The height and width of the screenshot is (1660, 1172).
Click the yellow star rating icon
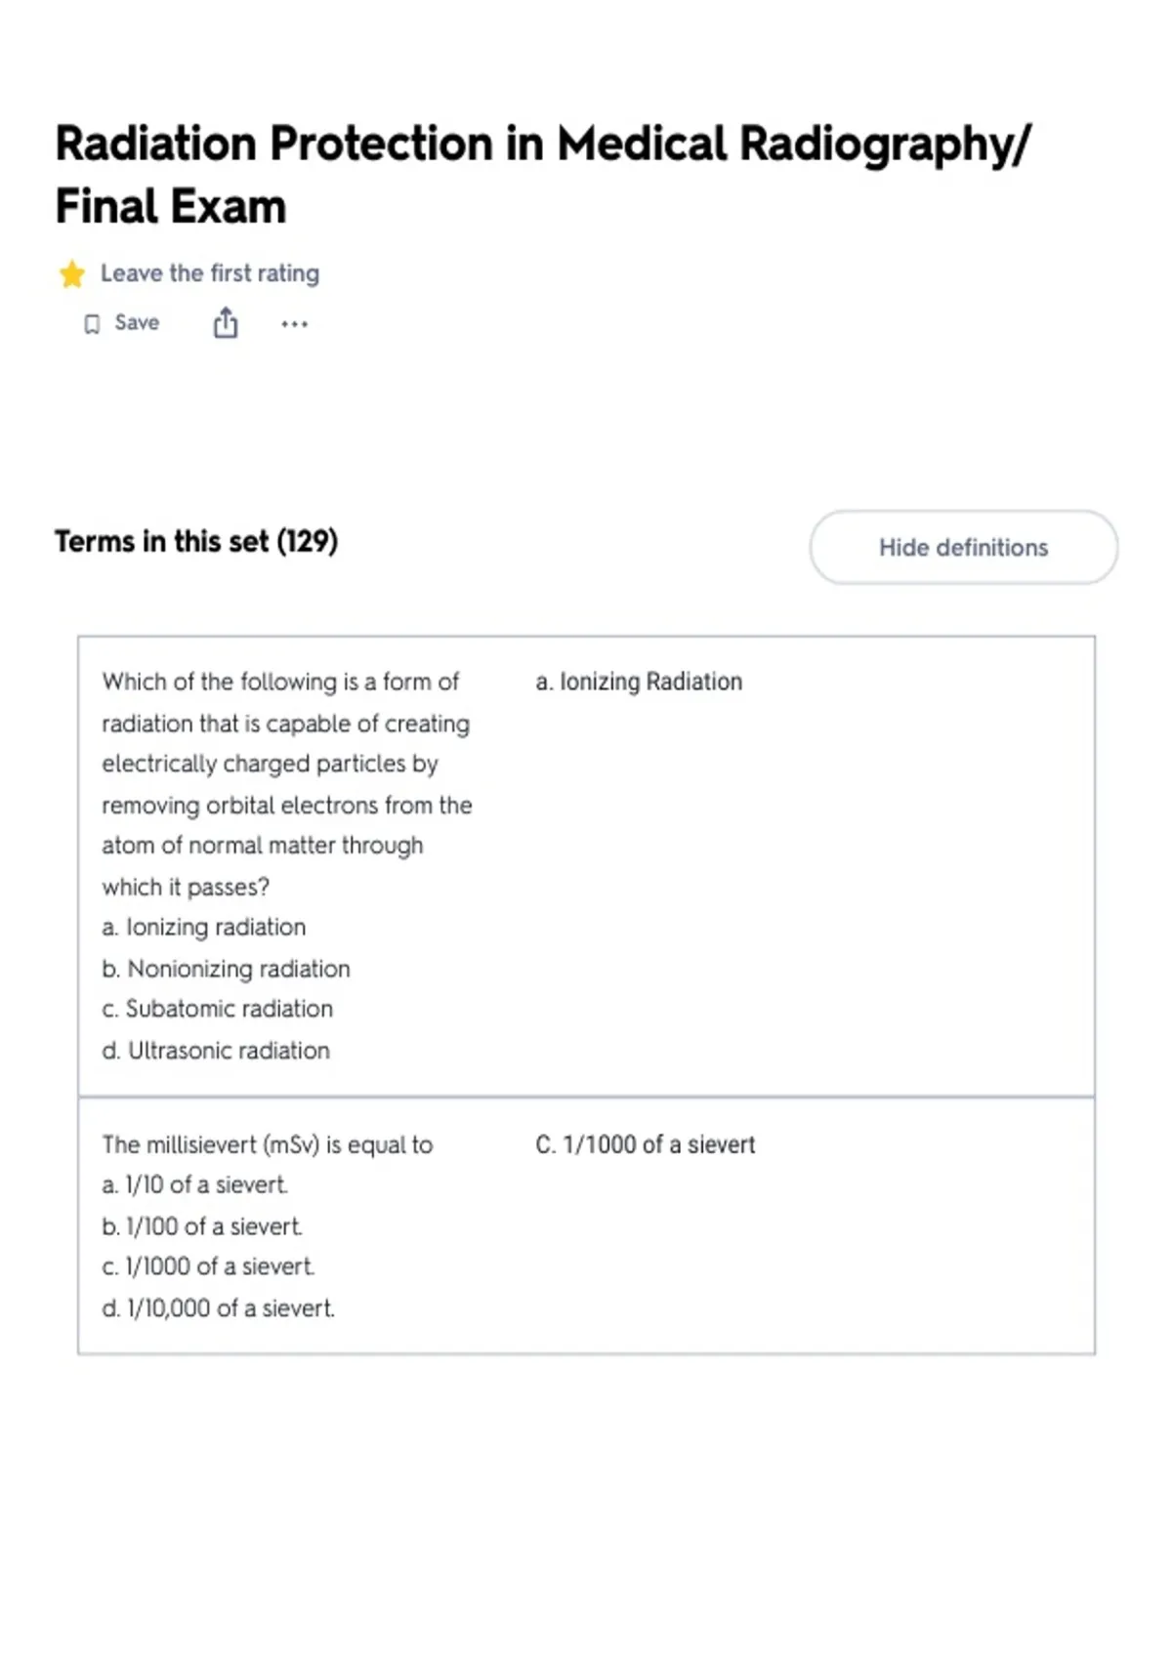pyautogui.click(x=72, y=274)
